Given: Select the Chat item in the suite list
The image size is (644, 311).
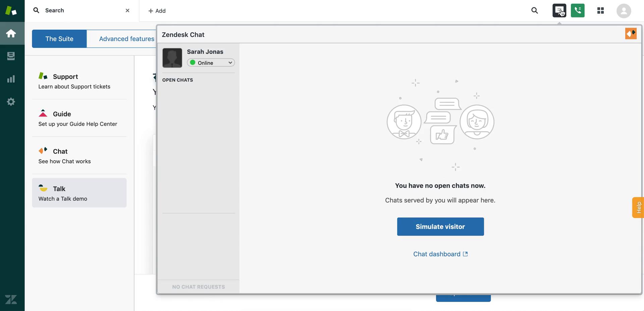Looking at the screenshot, I should 79,155.
